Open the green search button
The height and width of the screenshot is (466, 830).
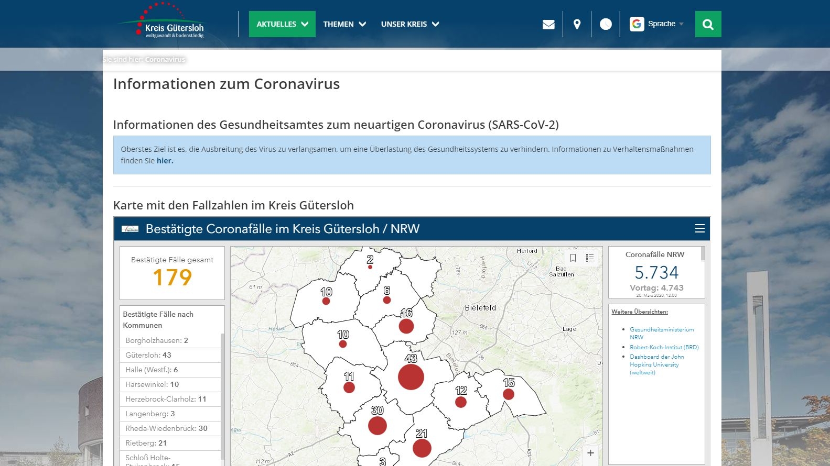tap(708, 25)
